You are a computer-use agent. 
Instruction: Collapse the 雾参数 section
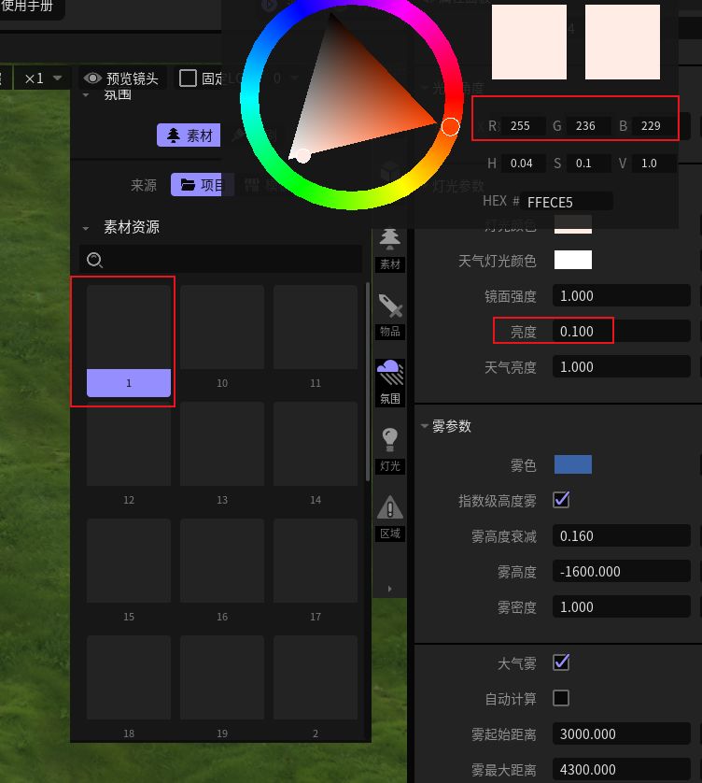[x=425, y=426]
